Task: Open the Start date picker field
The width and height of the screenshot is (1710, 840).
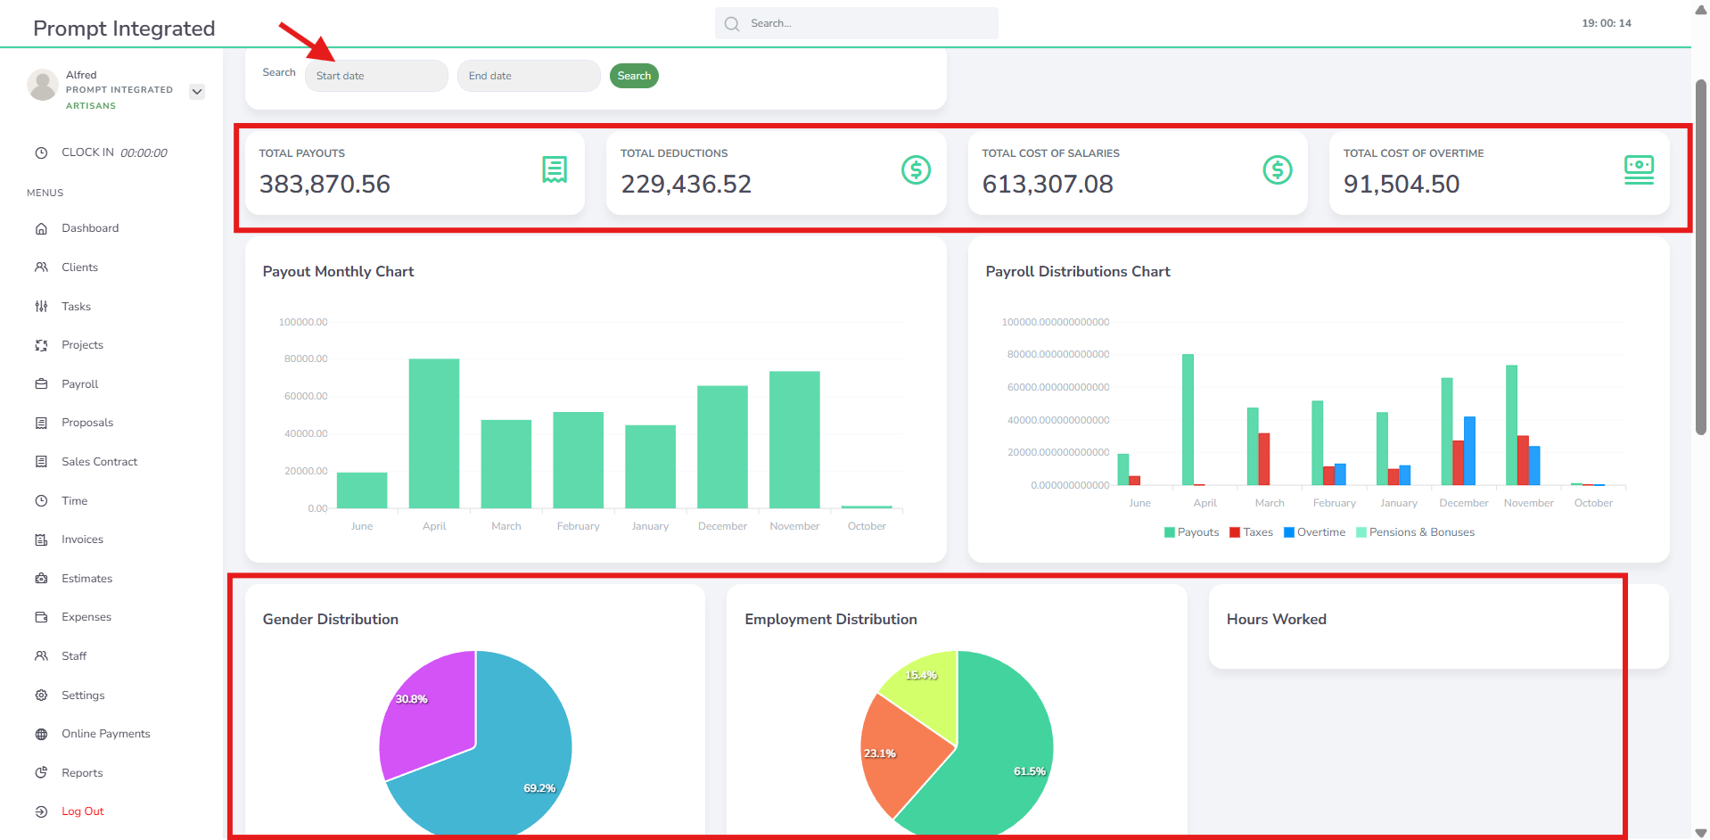Action: coord(376,76)
